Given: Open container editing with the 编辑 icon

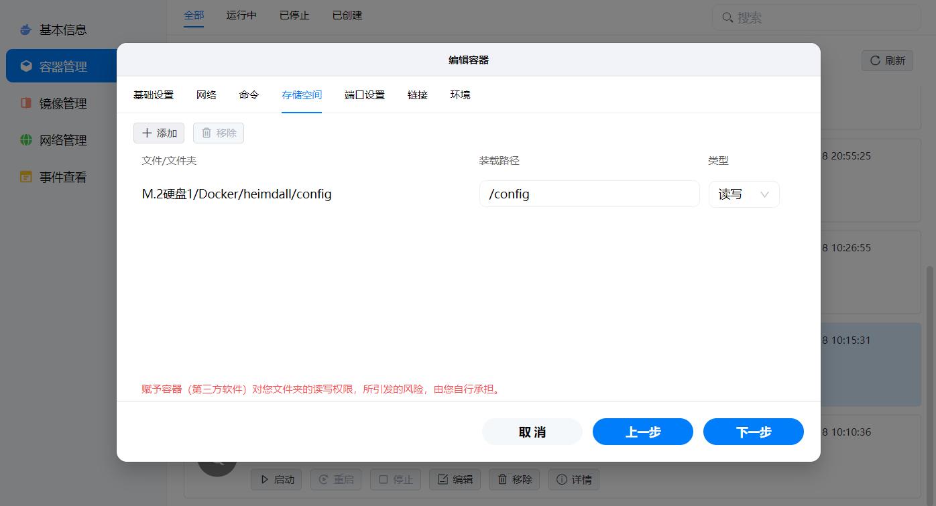Looking at the screenshot, I should click(444, 479).
